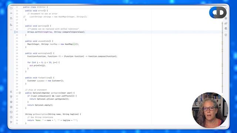Click 'new Customer();' expression
Screen dimensions: 237x133
pos(56,81)
